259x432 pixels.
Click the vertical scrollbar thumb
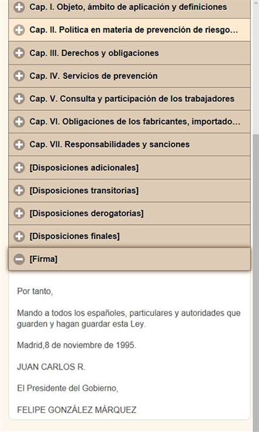(x=256, y=281)
